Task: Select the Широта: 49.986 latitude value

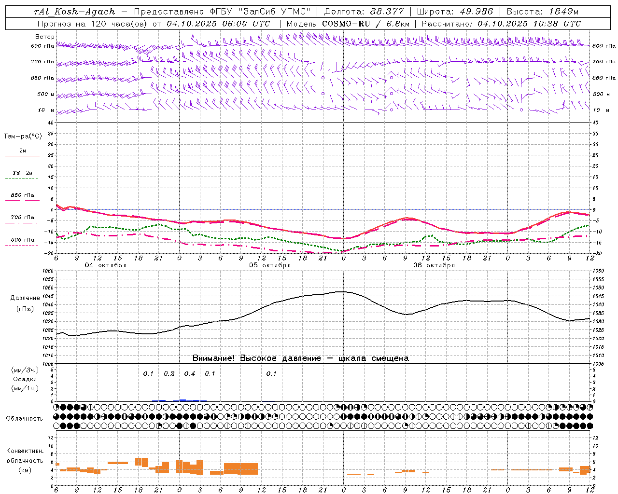Action: [x=454, y=12]
